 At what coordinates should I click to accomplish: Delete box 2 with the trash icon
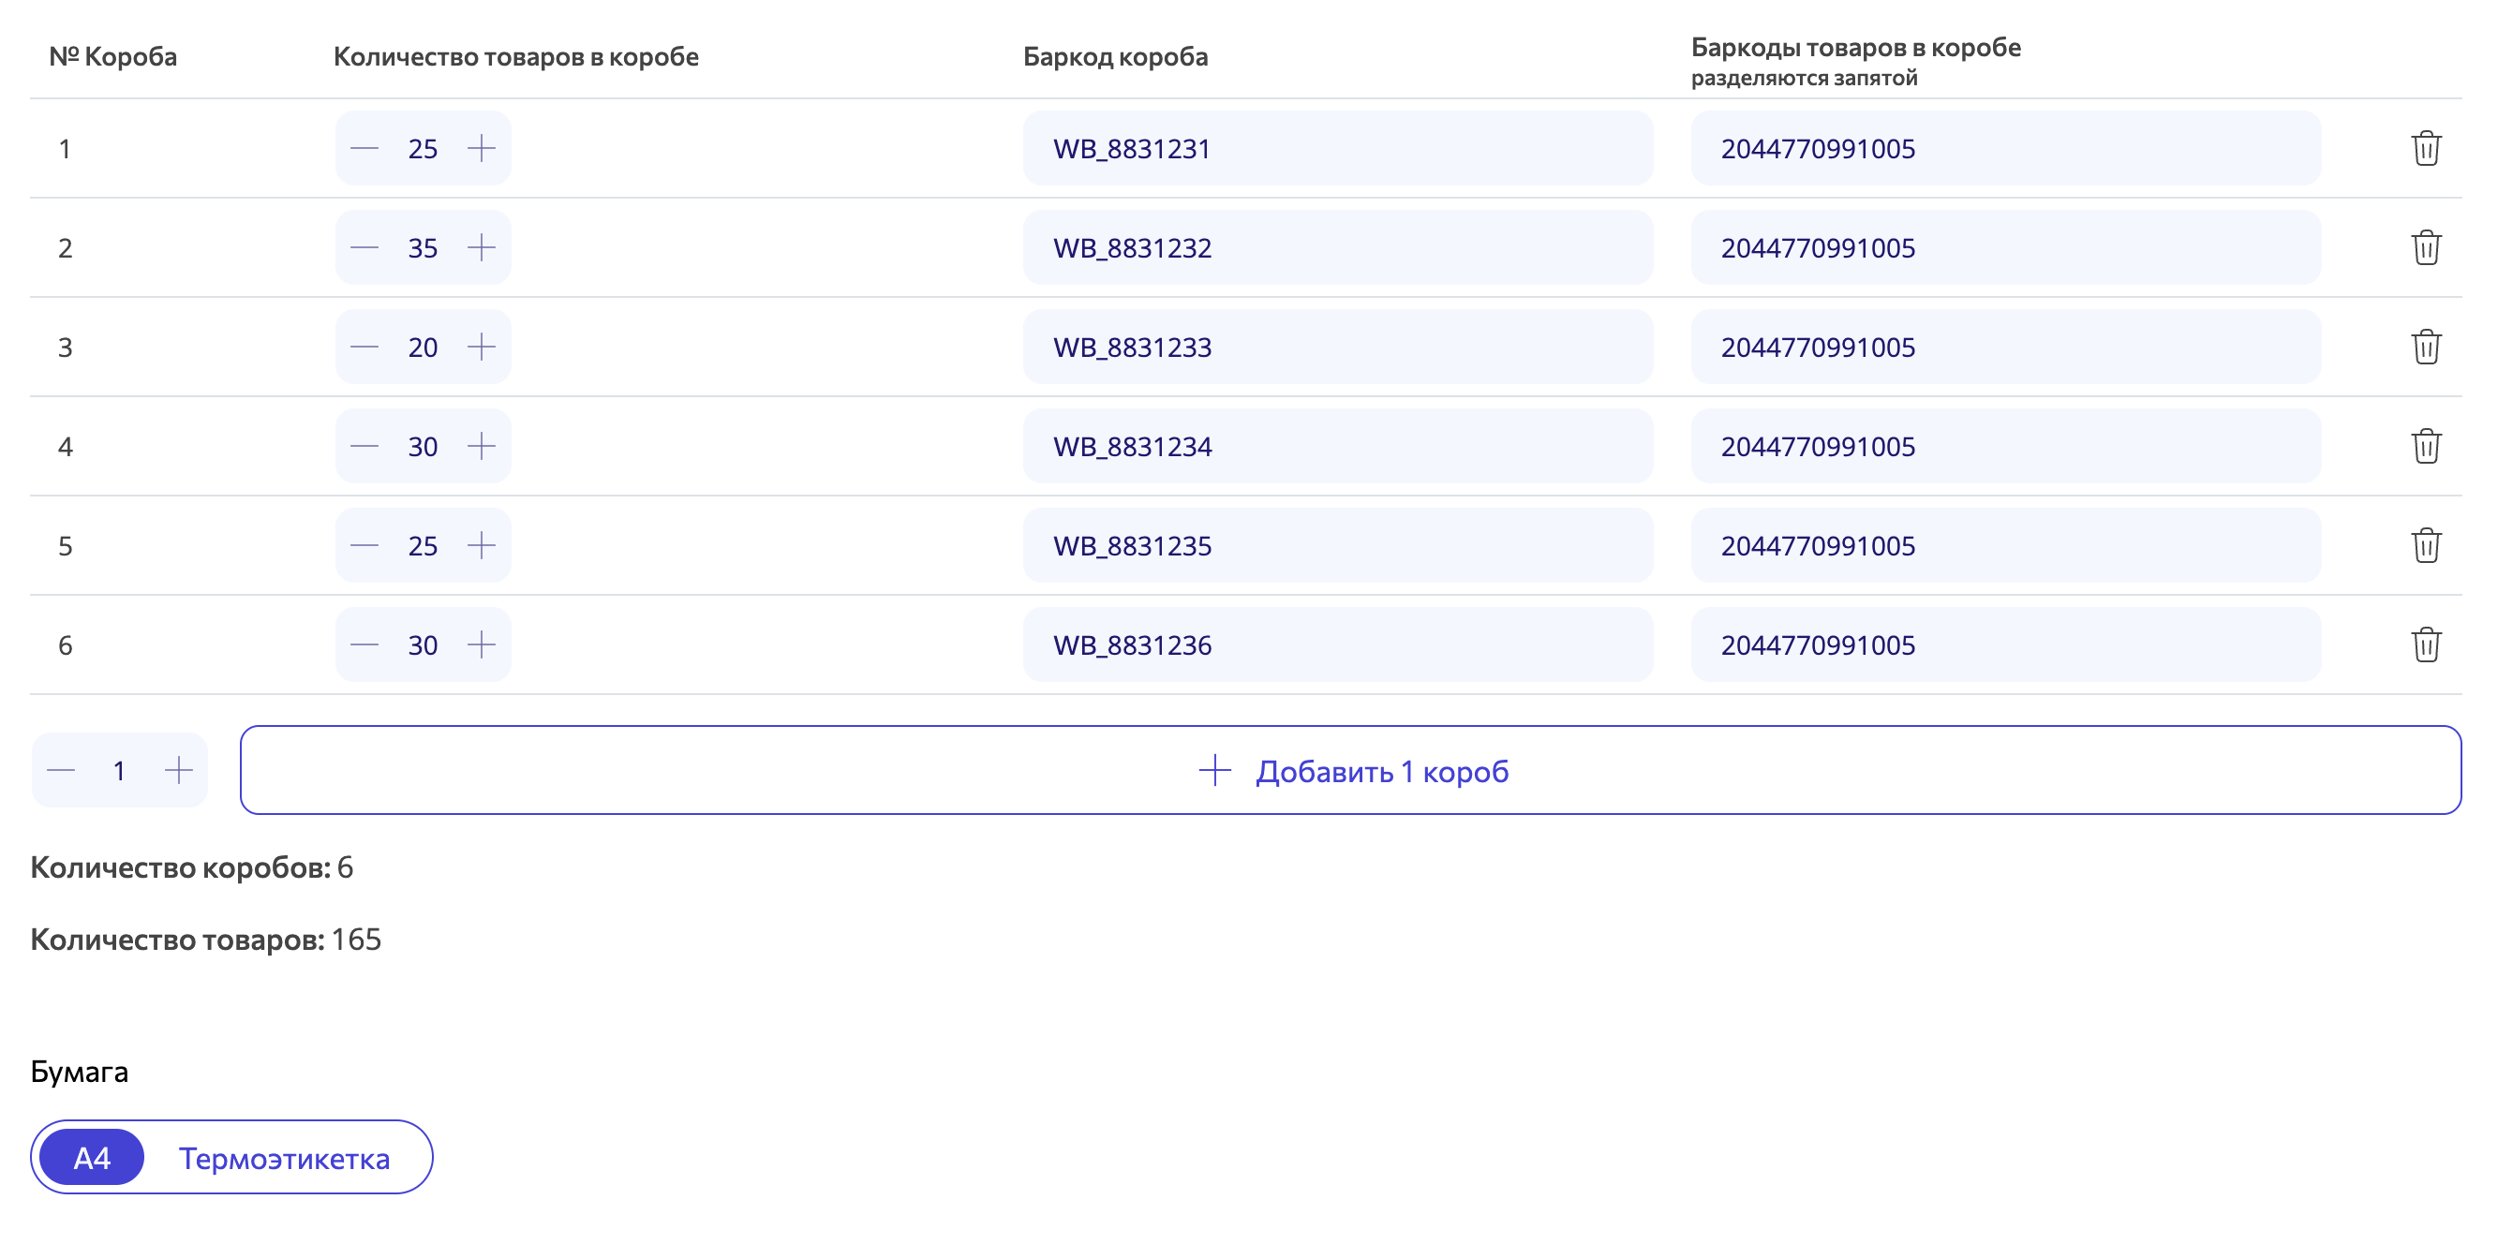point(2425,247)
